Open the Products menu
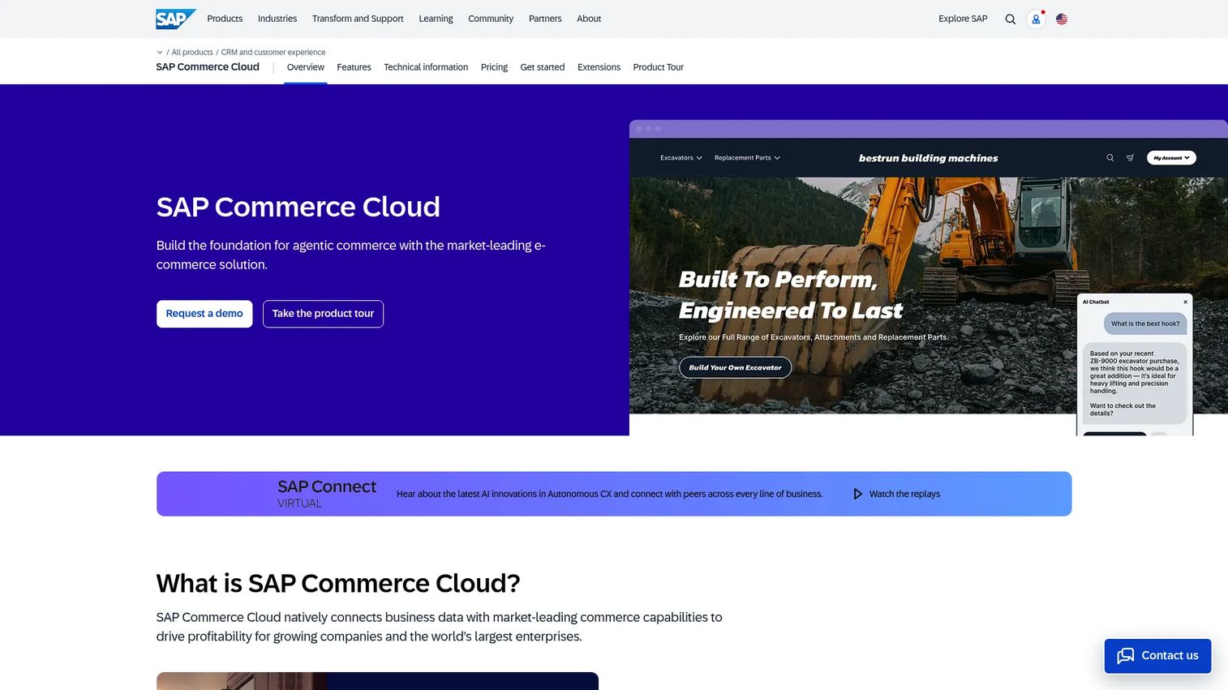Viewport: 1228px width, 690px height. pos(225,19)
